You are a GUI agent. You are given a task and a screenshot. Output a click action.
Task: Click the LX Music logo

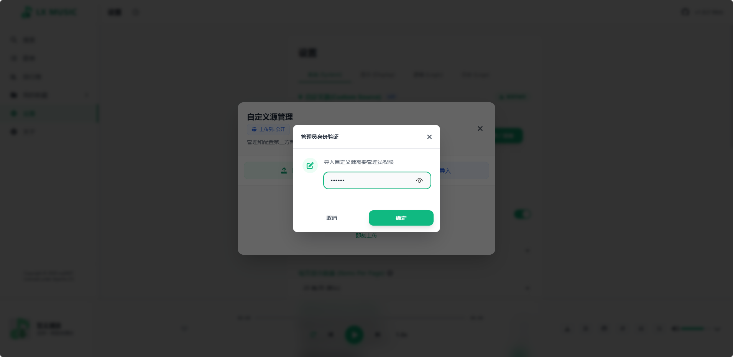49,12
